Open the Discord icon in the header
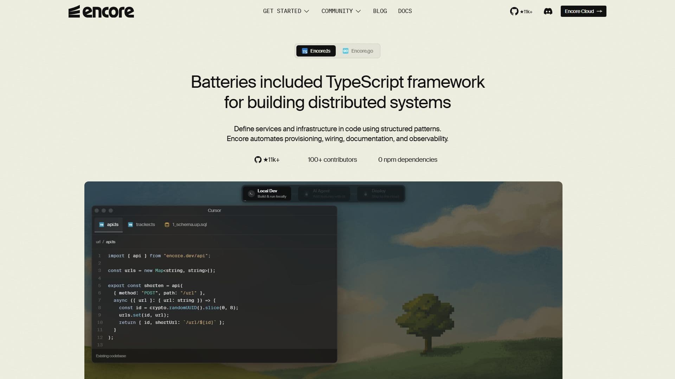675x379 pixels. click(x=548, y=11)
